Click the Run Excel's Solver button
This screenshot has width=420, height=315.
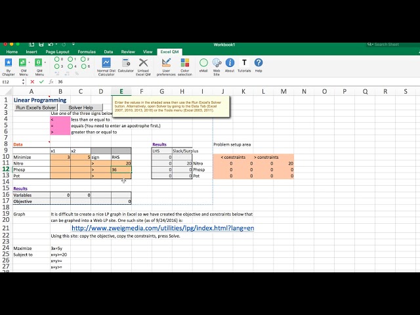35,108
